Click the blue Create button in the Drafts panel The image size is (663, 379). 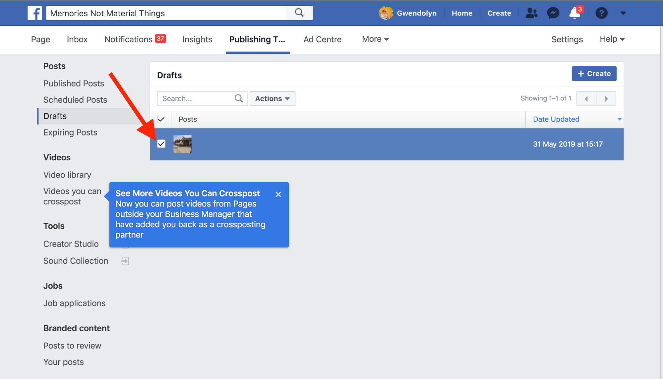(x=594, y=74)
